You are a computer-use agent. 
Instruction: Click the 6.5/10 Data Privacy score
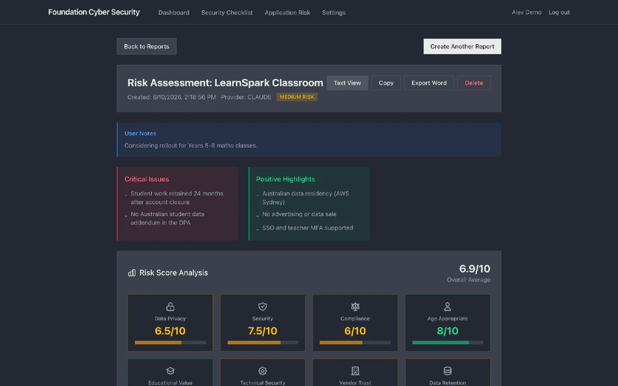[x=170, y=331]
